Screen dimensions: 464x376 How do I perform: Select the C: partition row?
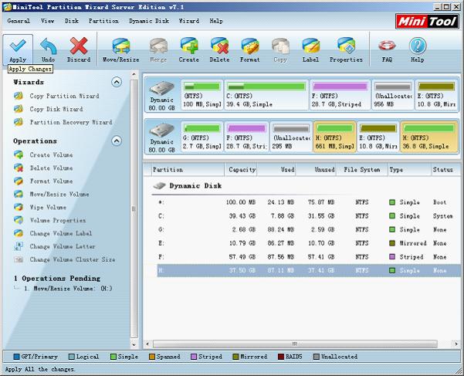(x=309, y=216)
